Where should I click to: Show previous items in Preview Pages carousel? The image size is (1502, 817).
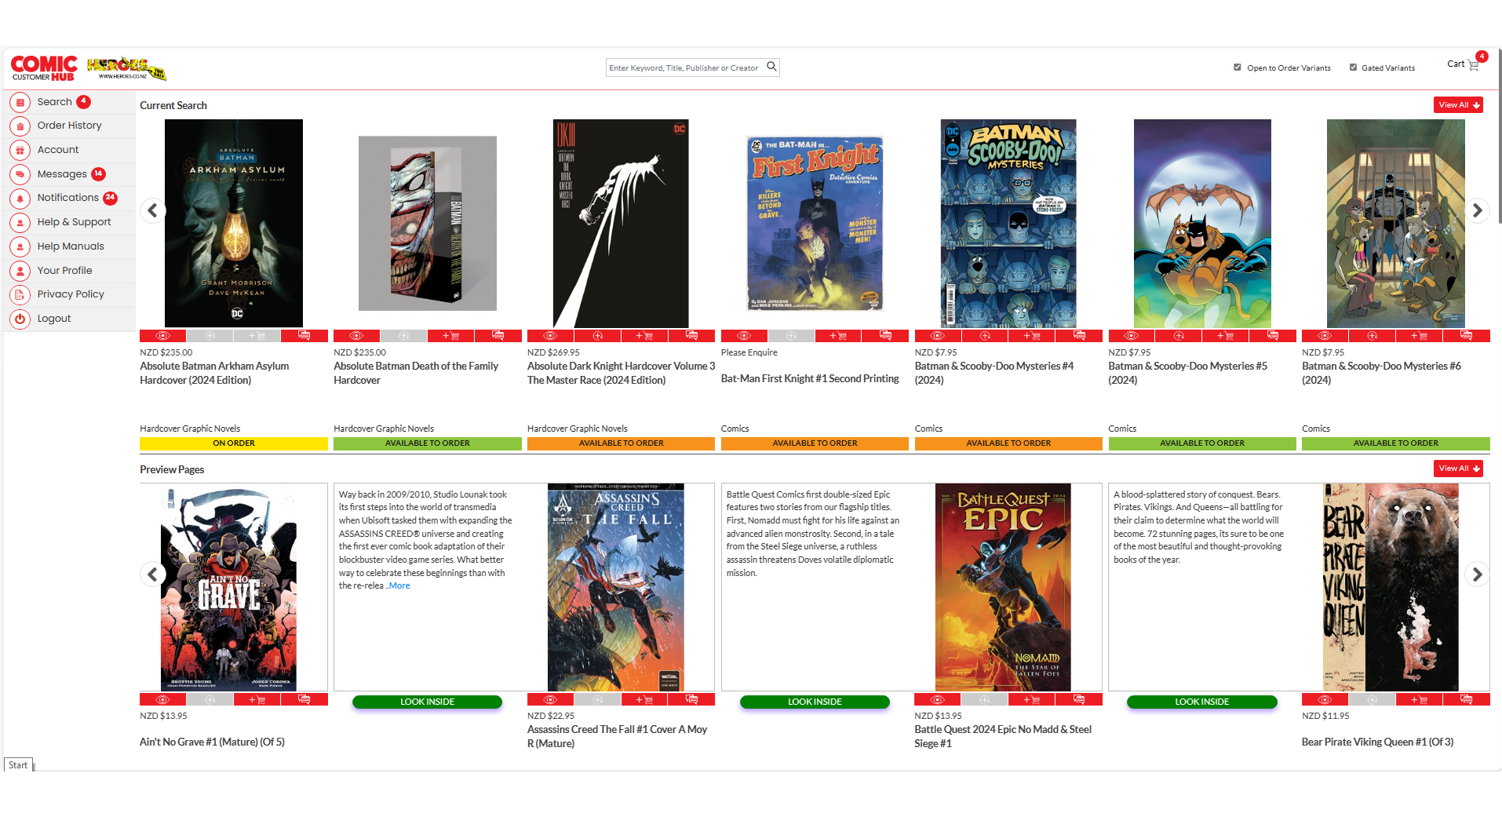pyautogui.click(x=152, y=574)
